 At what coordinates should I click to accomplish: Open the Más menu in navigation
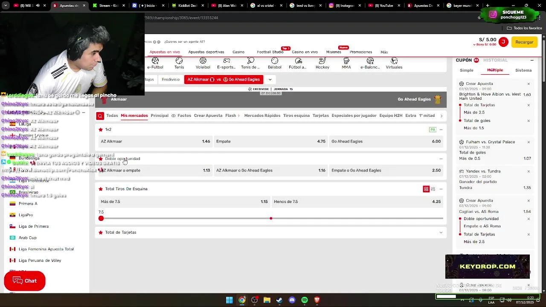(384, 52)
